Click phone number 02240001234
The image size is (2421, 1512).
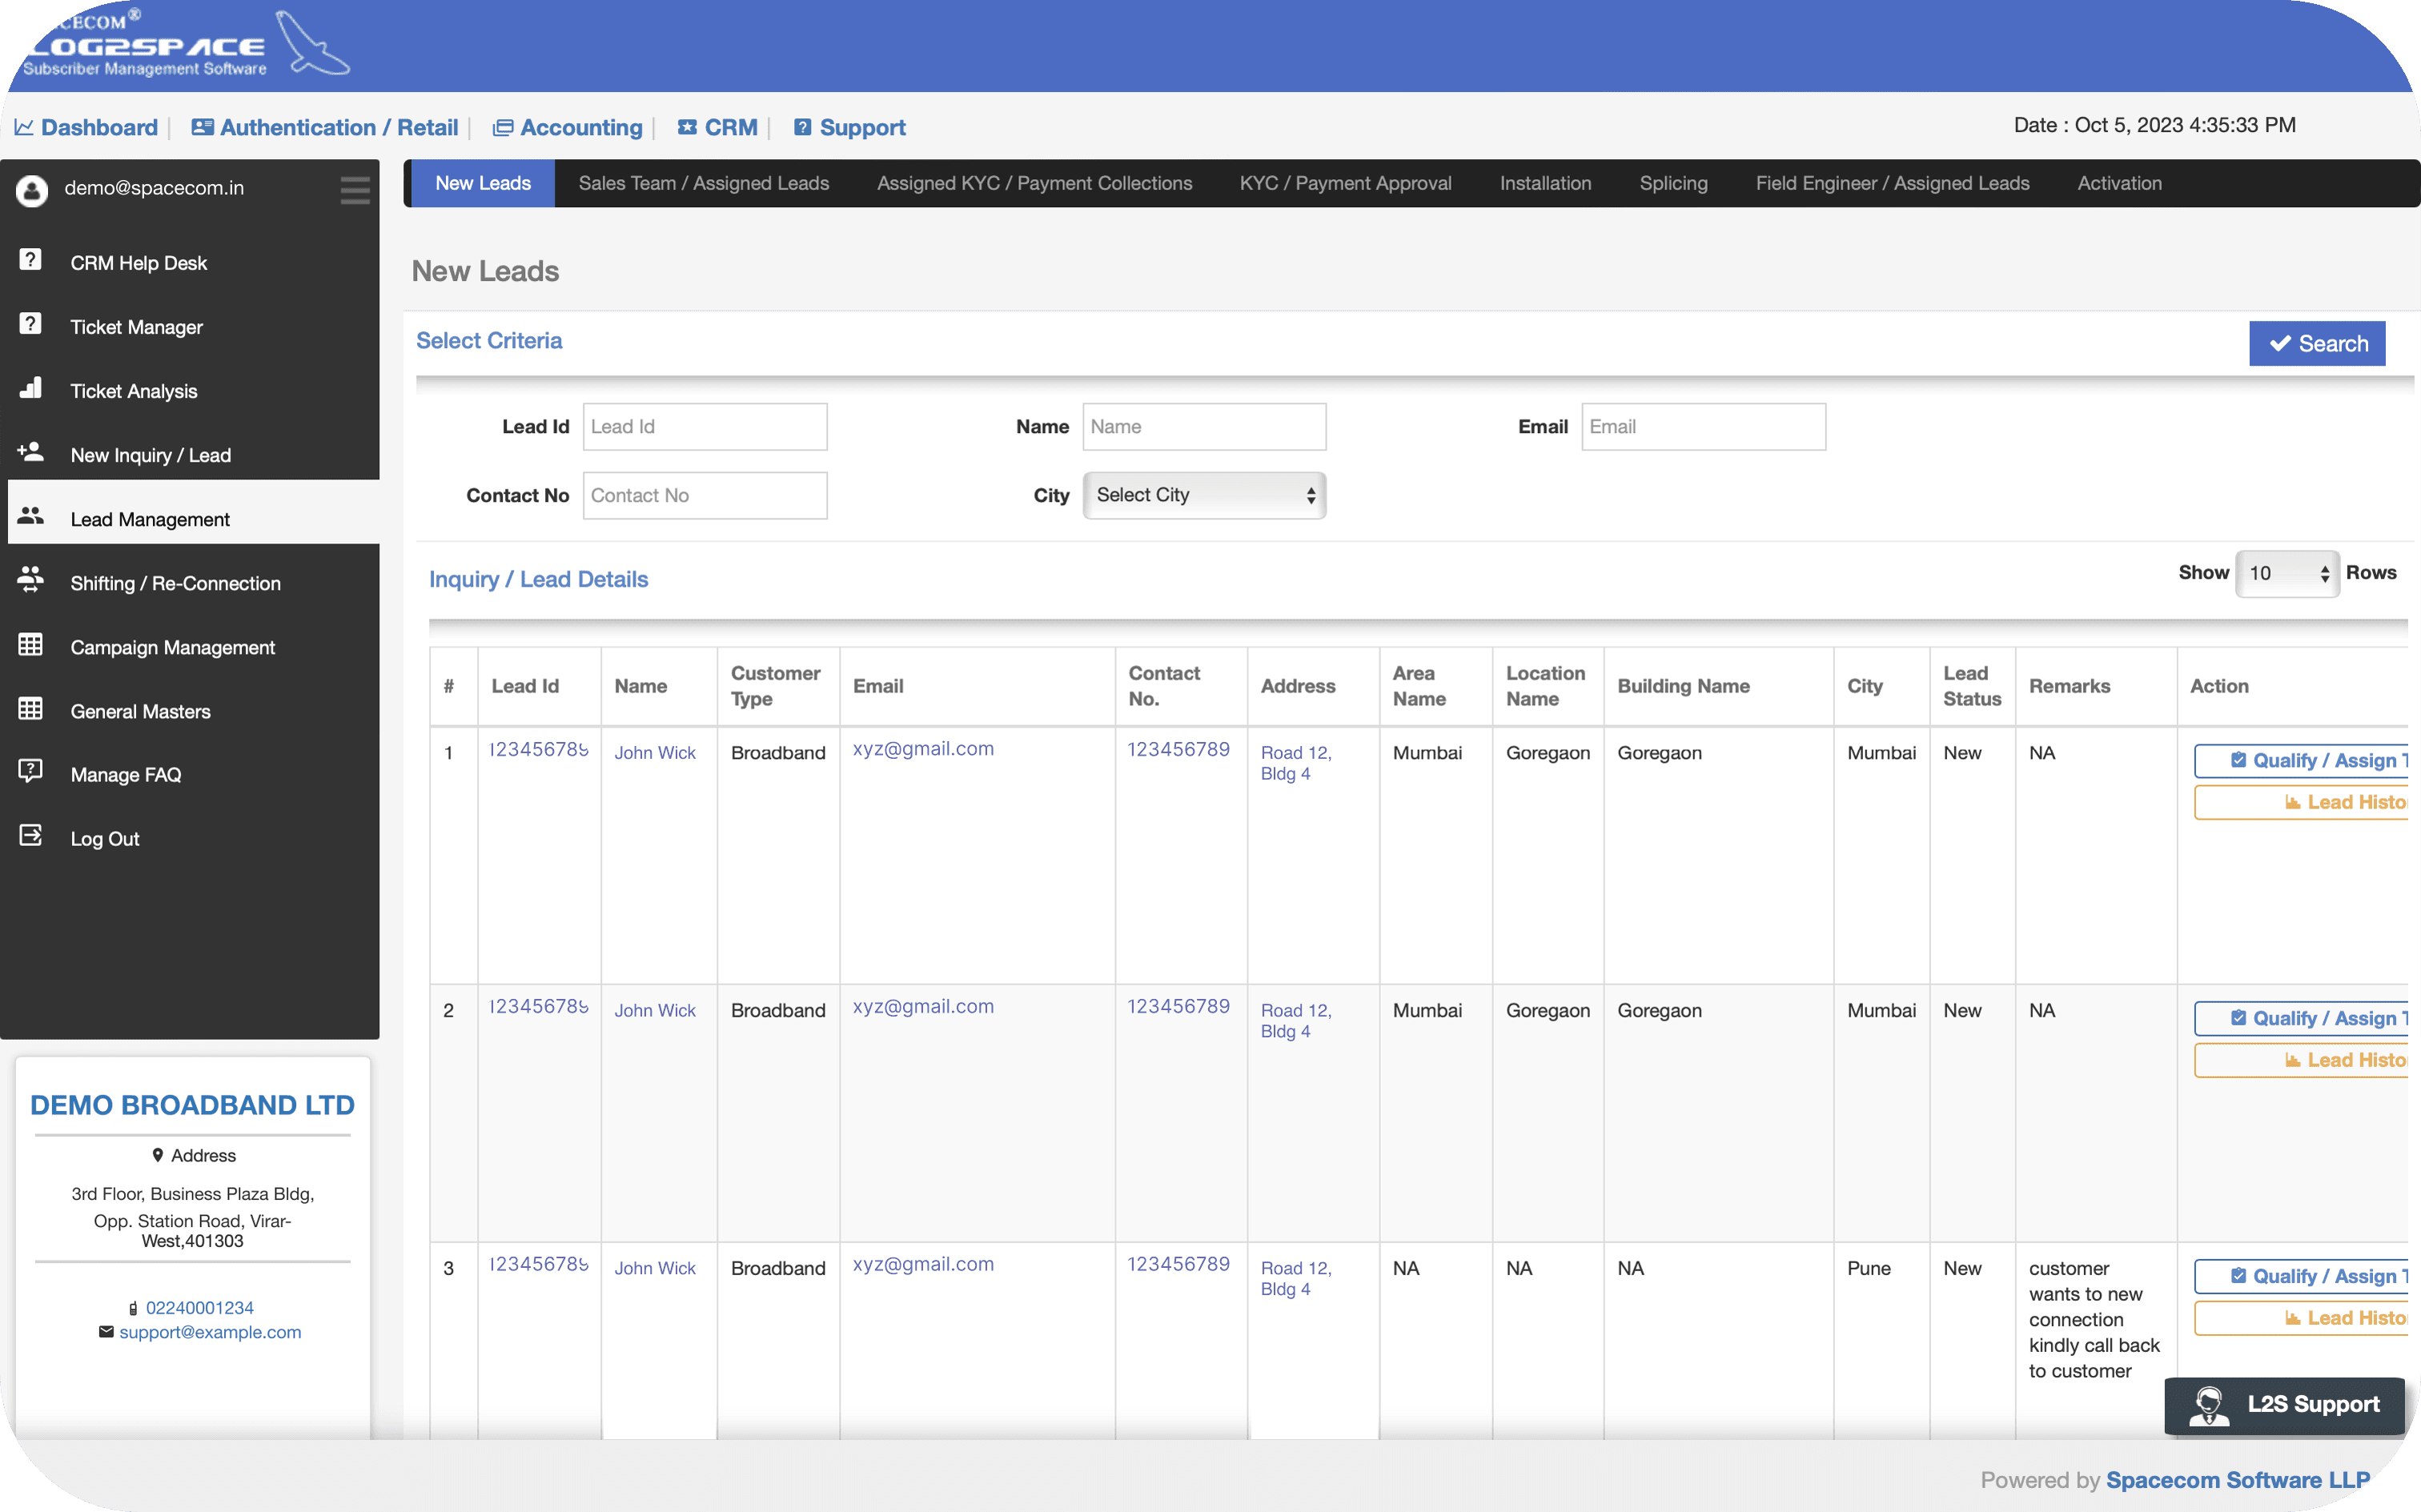click(200, 1307)
